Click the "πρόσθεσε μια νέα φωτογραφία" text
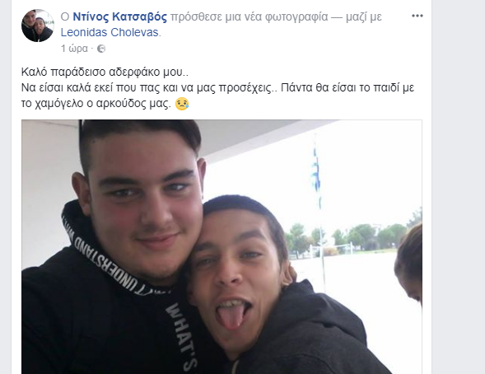This screenshot has height=374, width=485. coord(249,16)
